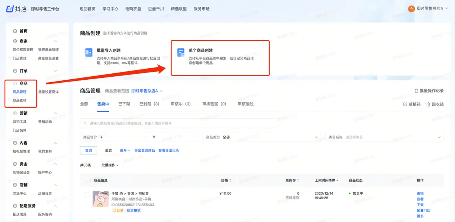Image resolution: width=455 pixels, height=222 pixels.
Task: Open the 批量操作 dropdown
Action: click(x=110, y=165)
